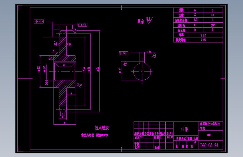Select the keyway bore circle in right view
Viewport: 243px width, 157px height.
point(142,72)
